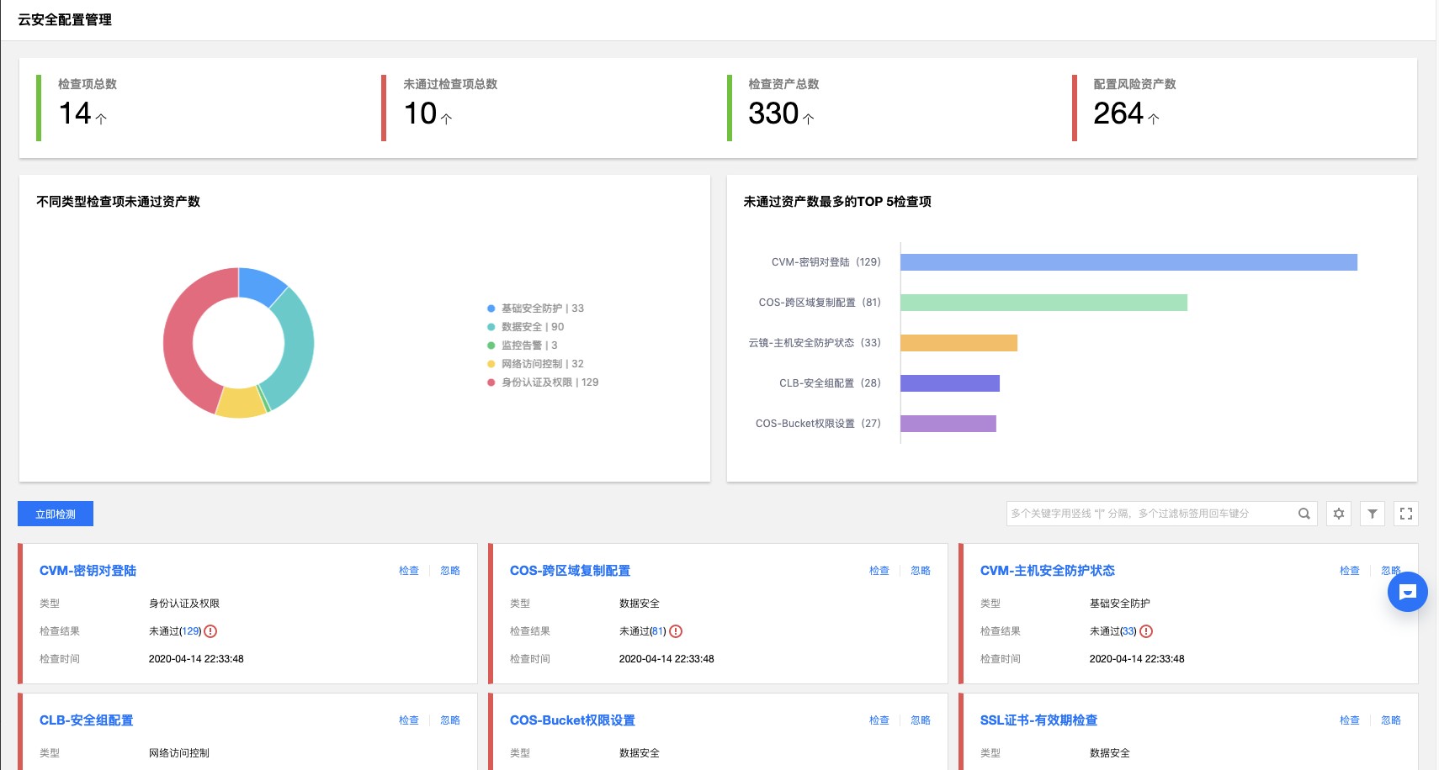Click warning icon beside 未通过(33)
This screenshot has width=1439, height=770.
coord(1146,631)
